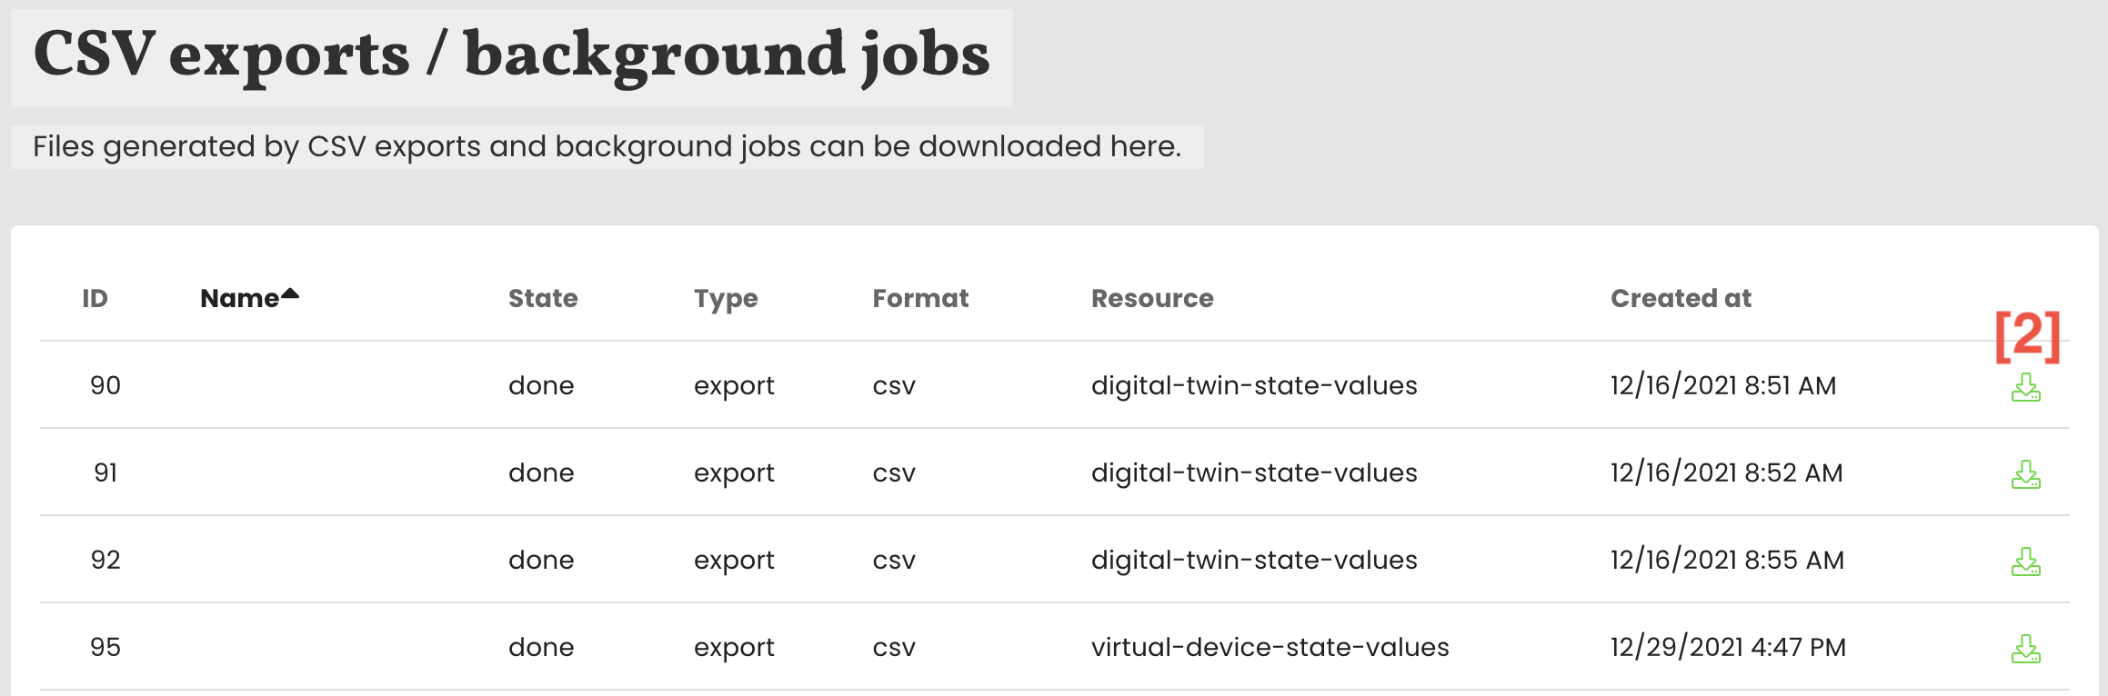The height and width of the screenshot is (696, 2108).
Task: Expand sorting on the Created at column
Action: pos(1680,298)
